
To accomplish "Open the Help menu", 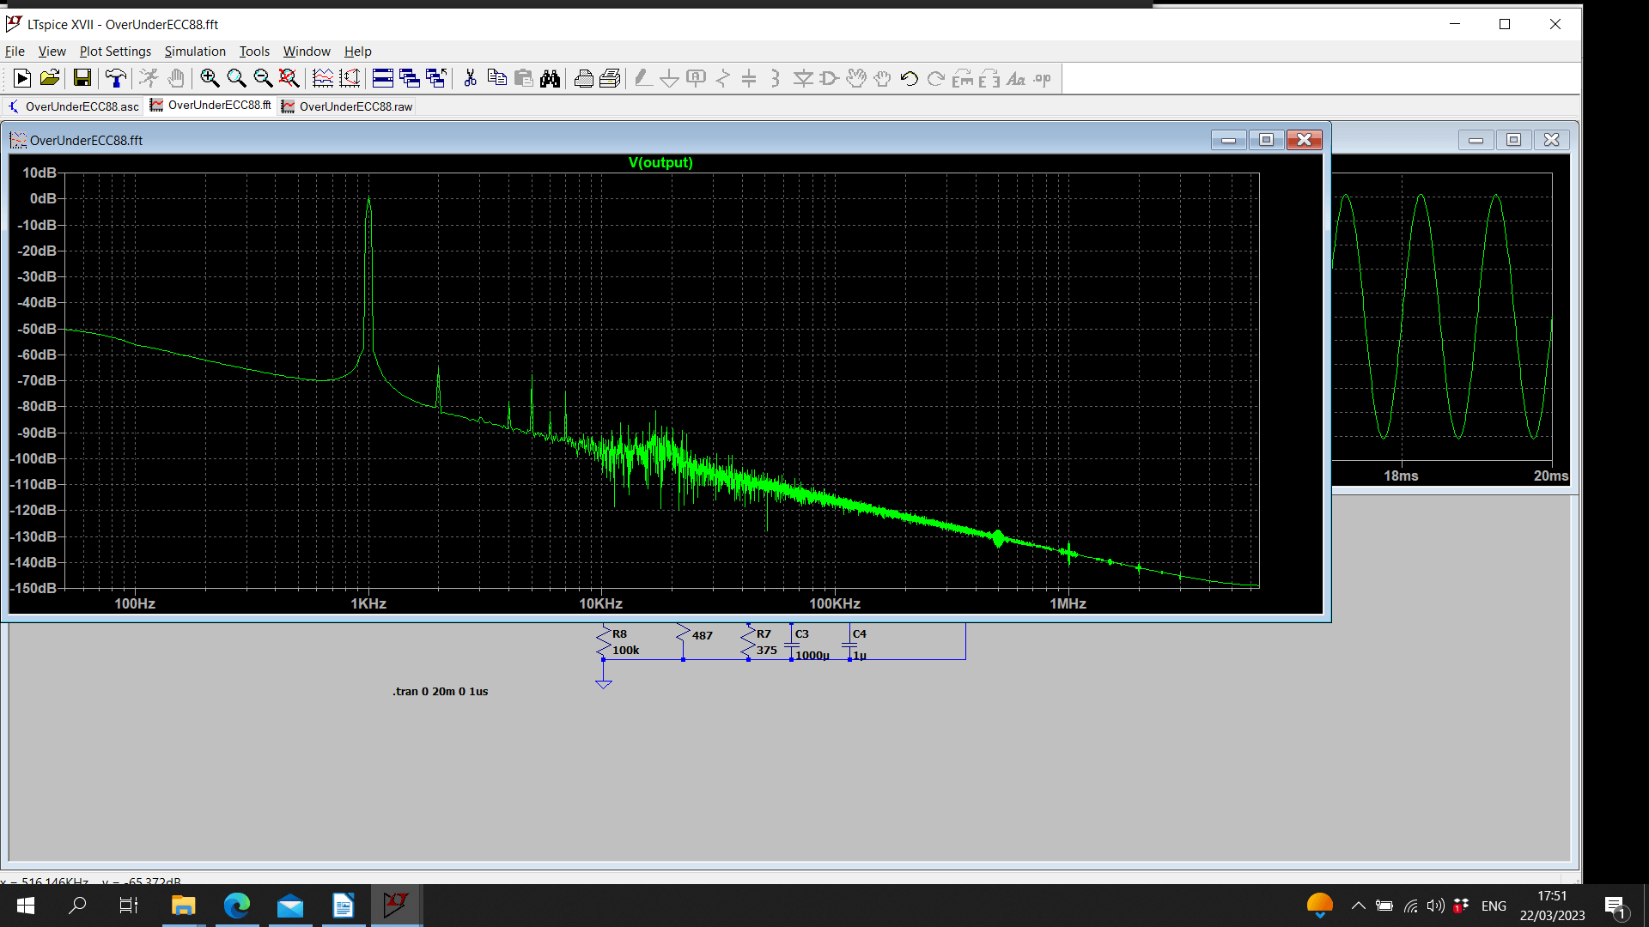I will tap(357, 51).
